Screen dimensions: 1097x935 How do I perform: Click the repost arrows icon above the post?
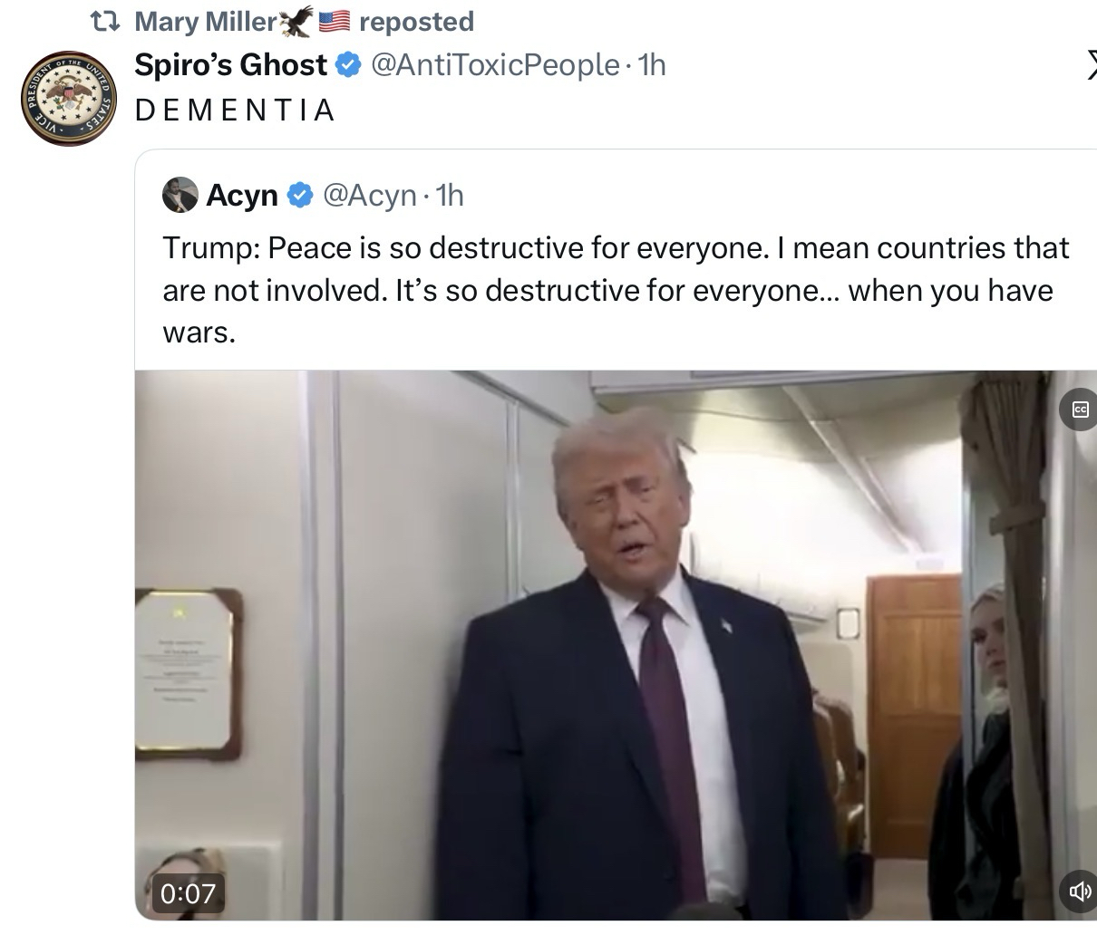pyautogui.click(x=107, y=21)
